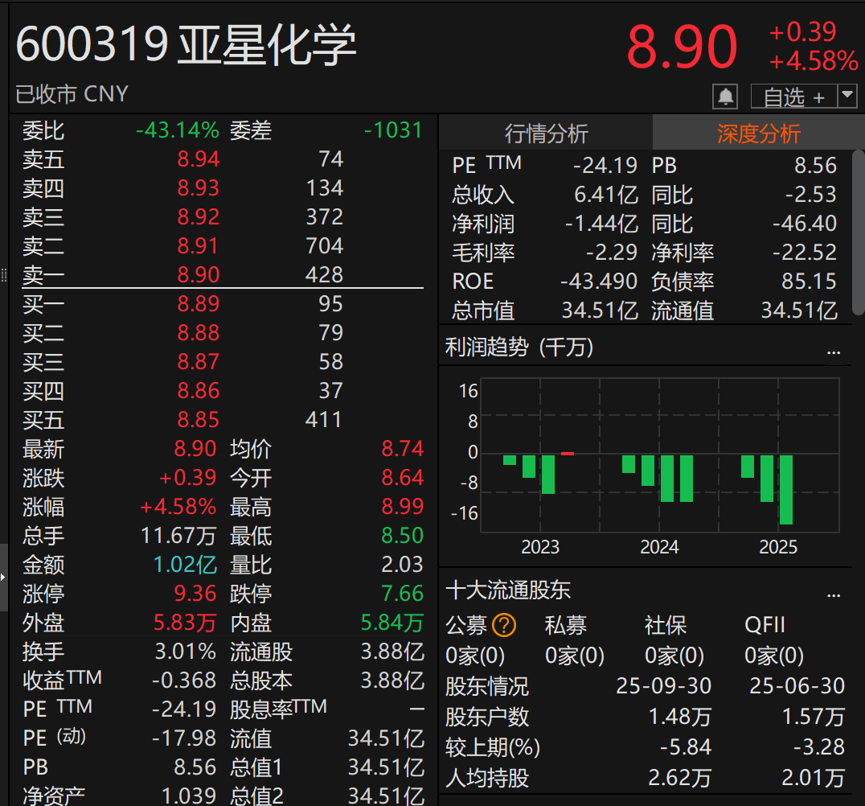865x806 pixels.
Task: Click the 25-06-30 report date column
Action: click(797, 685)
